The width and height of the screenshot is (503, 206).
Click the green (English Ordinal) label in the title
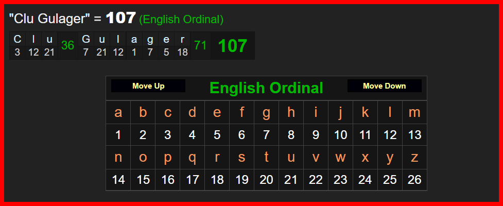coord(181,20)
